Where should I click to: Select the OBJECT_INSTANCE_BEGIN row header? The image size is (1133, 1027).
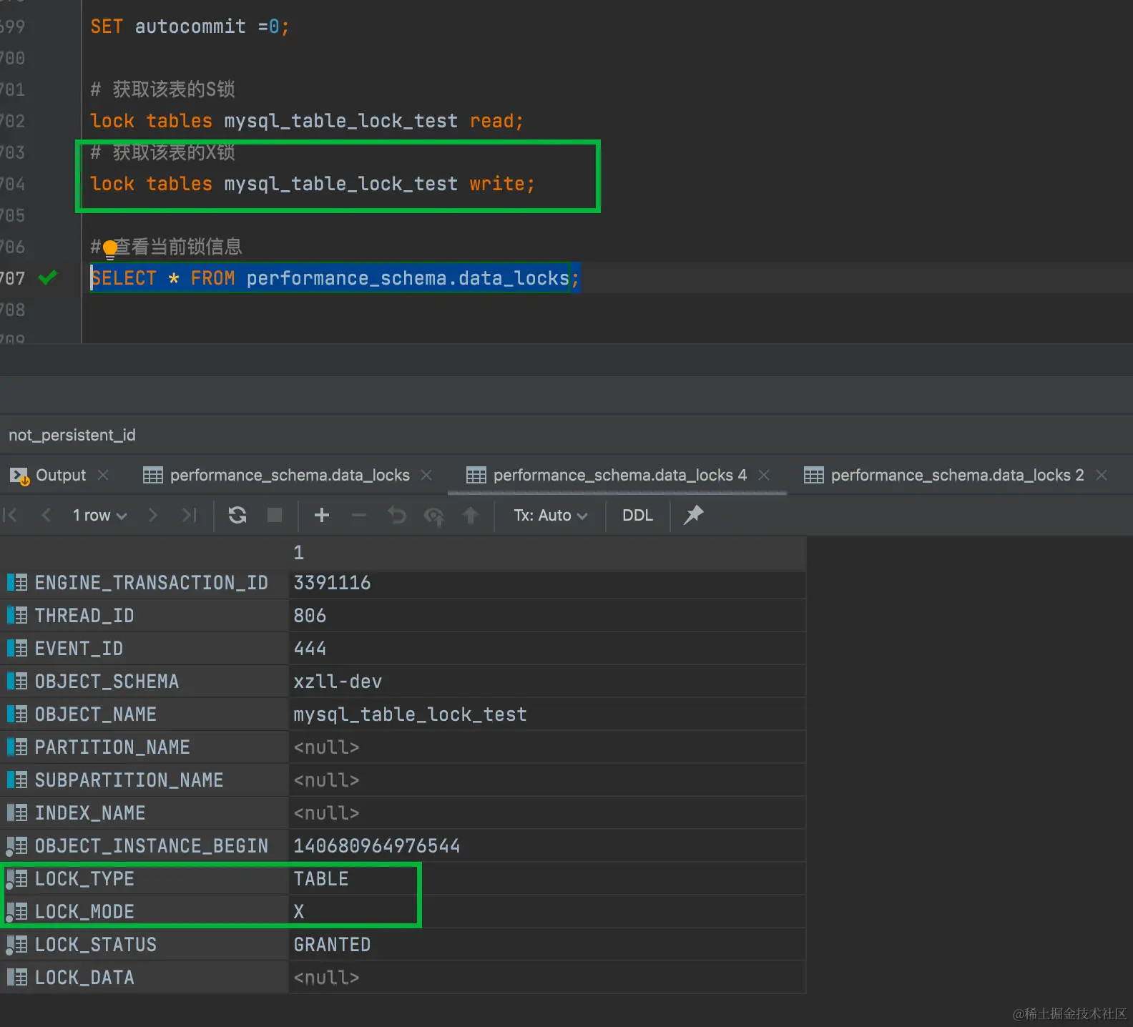coord(144,846)
